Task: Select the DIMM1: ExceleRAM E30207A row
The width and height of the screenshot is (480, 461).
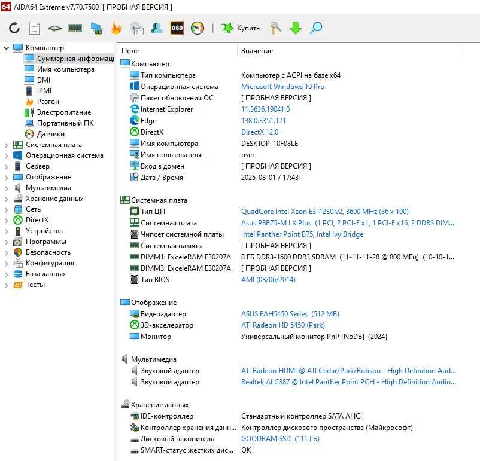Action: click(x=289, y=257)
